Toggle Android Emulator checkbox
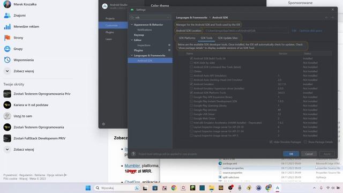 click(191, 84)
